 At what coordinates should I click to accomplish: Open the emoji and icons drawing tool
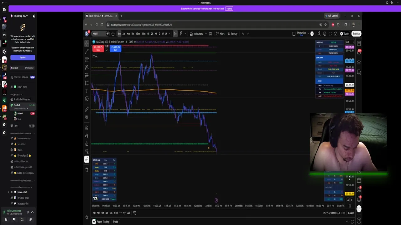[87, 99]
